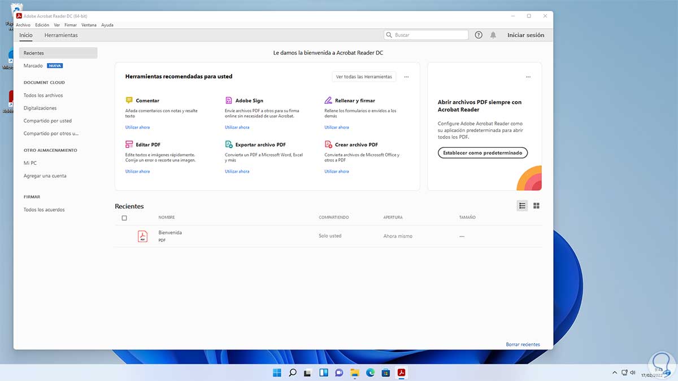The image size is (678, 381).
Task: Open the three-dot menu for recommended tools
Action: 406,77
